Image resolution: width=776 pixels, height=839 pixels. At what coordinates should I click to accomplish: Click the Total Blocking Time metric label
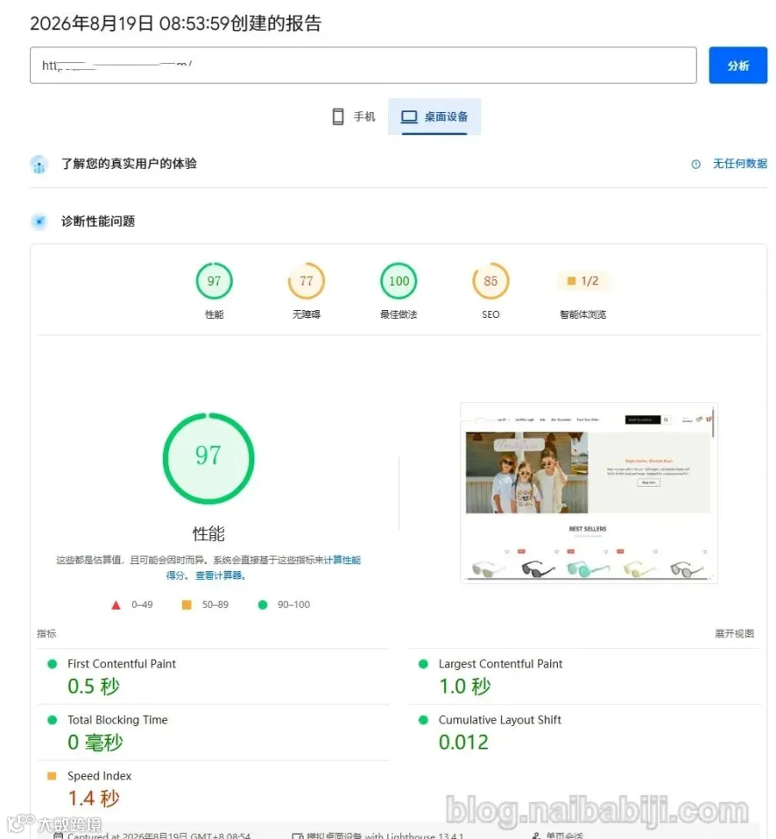point(118,719)
